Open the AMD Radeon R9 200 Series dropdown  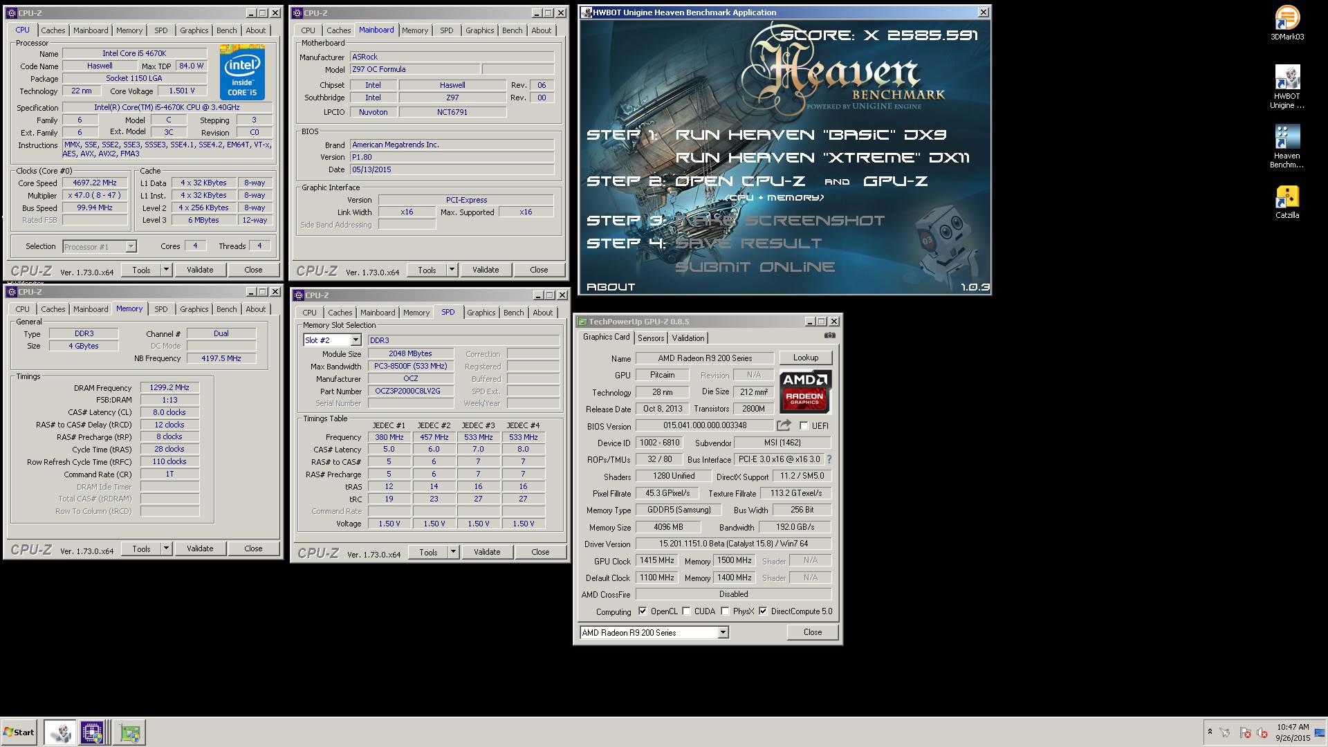pos(723,633)
